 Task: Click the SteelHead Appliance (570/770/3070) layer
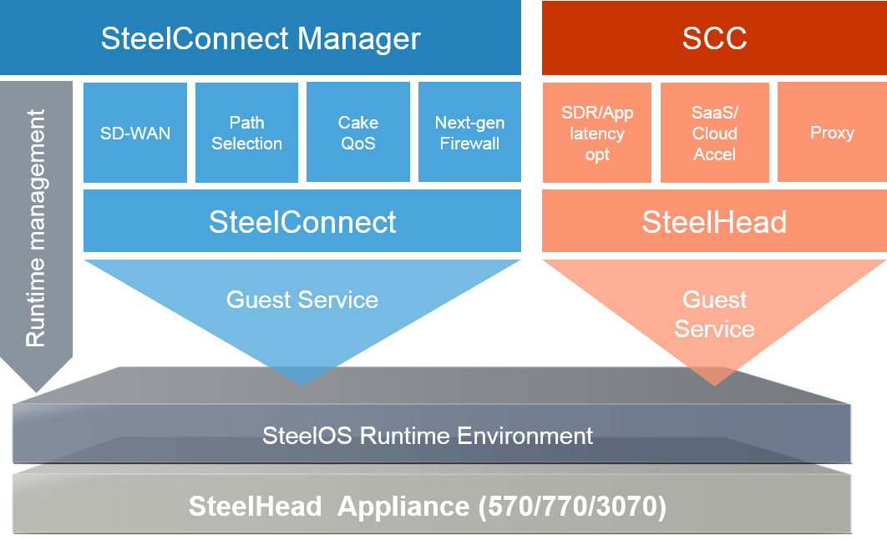432,504
